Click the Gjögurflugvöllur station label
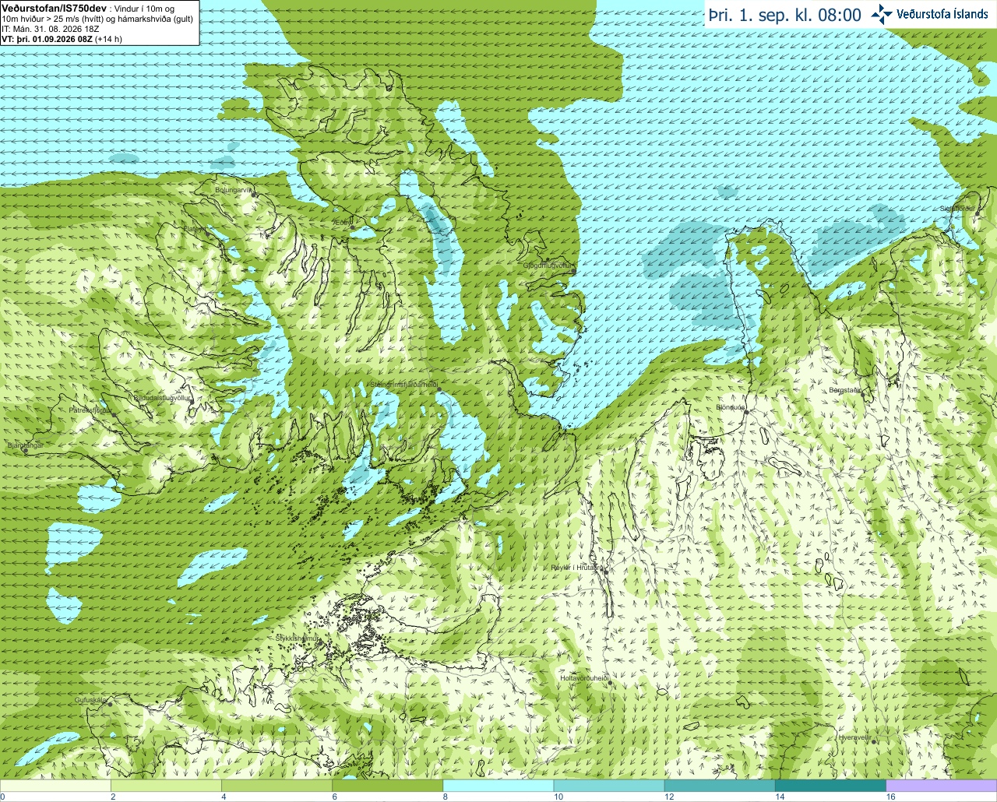 point(547,266)
